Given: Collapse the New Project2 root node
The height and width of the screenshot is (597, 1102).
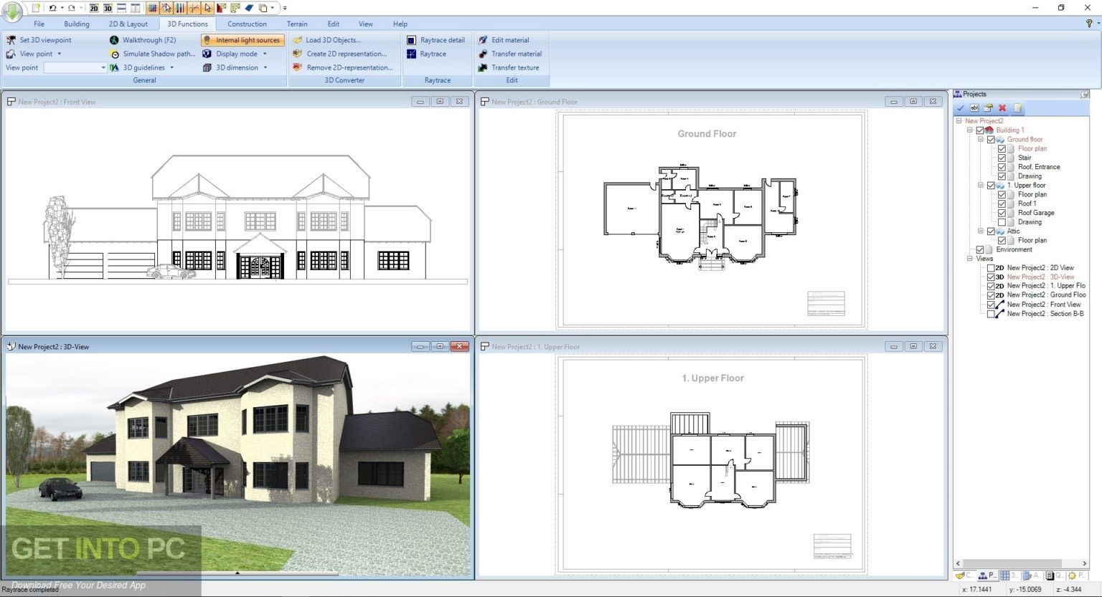Looking at the screenshot, I should tap(959, 121).
